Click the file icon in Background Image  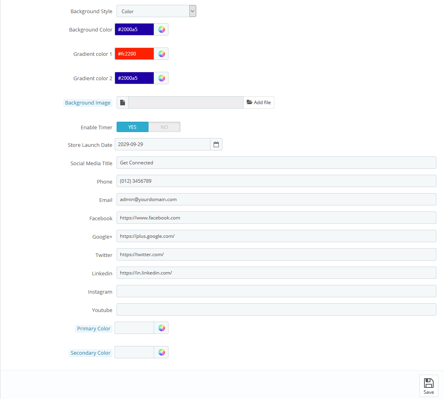(x=123, y=103)
